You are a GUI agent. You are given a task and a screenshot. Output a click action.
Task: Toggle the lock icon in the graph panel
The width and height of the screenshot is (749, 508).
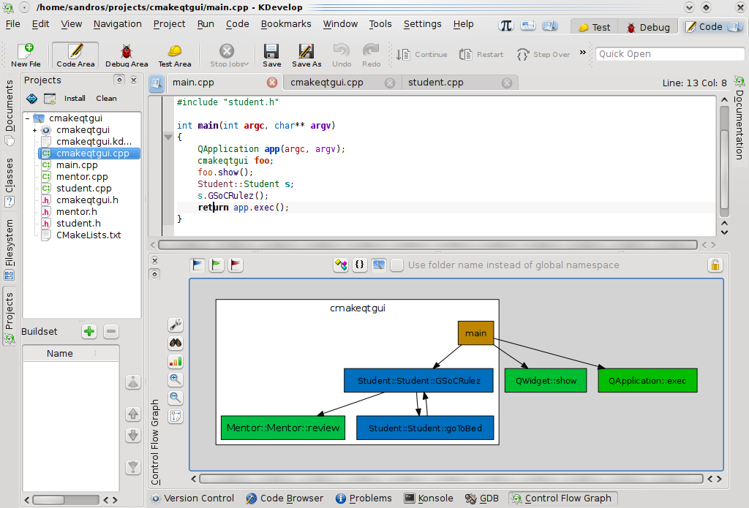[x=715, y=266]
